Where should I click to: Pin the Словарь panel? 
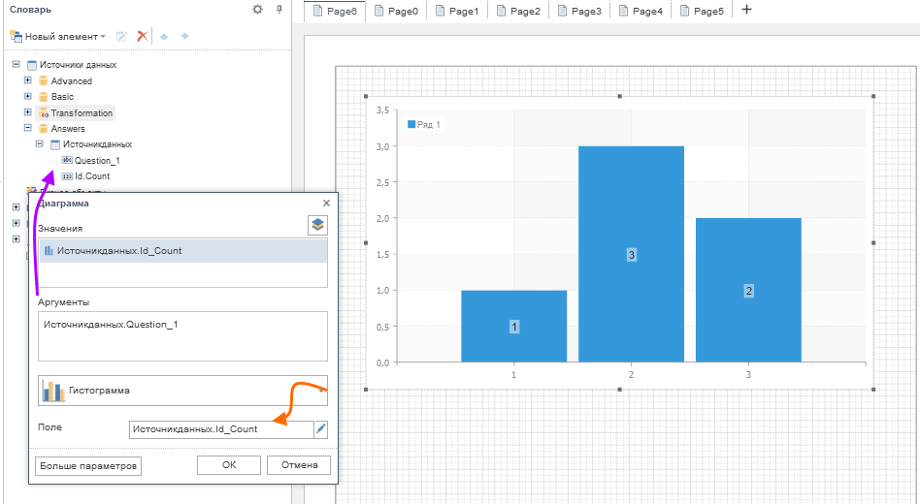[279, 10]
